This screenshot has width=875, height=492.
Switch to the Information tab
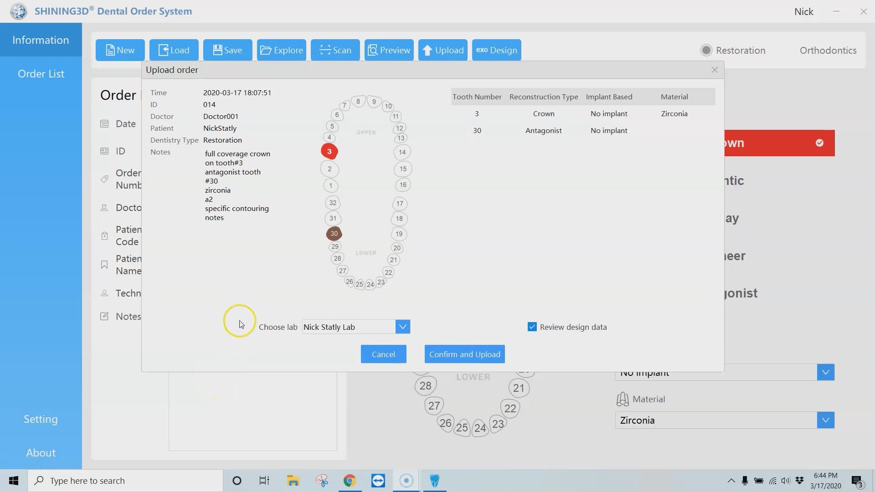[41, 40]
